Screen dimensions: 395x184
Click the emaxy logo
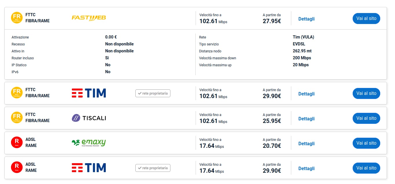pos(89,143)
